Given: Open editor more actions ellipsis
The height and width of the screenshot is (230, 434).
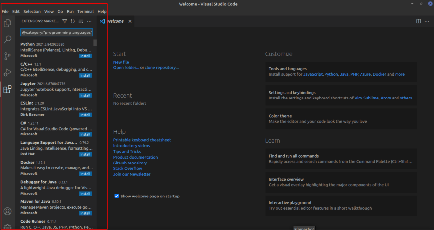Looking at the screenshot, I should [427, 21].
